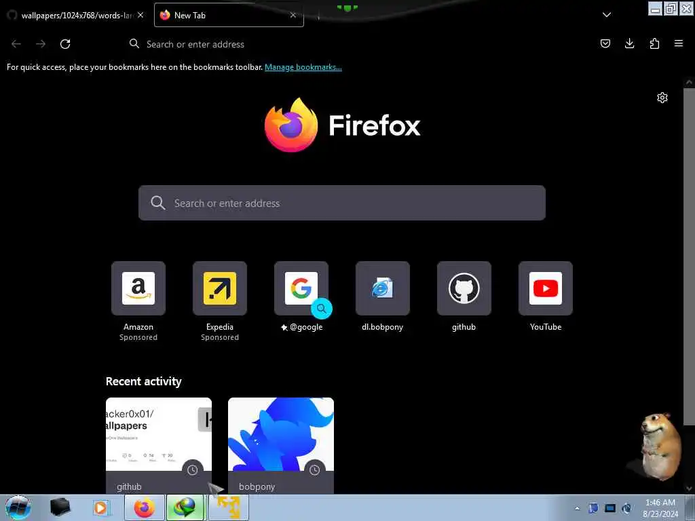Open the yellow puzzle taskbar icon
The height and width of the screenshot is (521, 695).
[228, 507]
